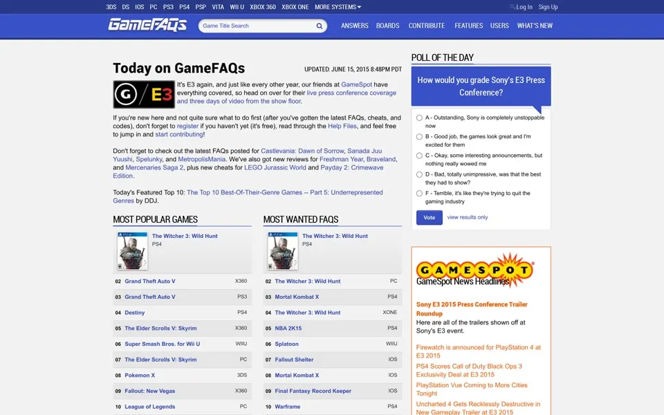664x415 pixels.
Task: Open the Contribute menu
Action: (427, 26)
